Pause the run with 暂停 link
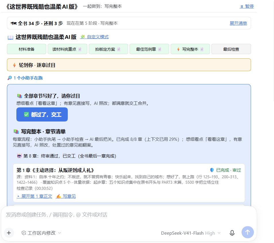Viewport: 274px width, 243px height. (x=246, y=6)
